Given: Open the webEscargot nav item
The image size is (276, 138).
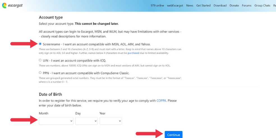Looking at the screenshot, I should (175, 5).
